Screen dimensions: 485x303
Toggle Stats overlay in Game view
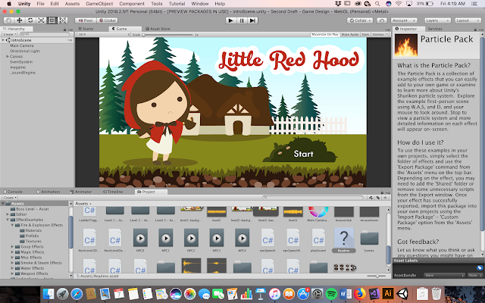(x=365, y=35)
